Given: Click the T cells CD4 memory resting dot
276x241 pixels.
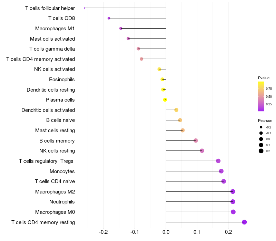Looking at the screenshot, I should [244, 222].
